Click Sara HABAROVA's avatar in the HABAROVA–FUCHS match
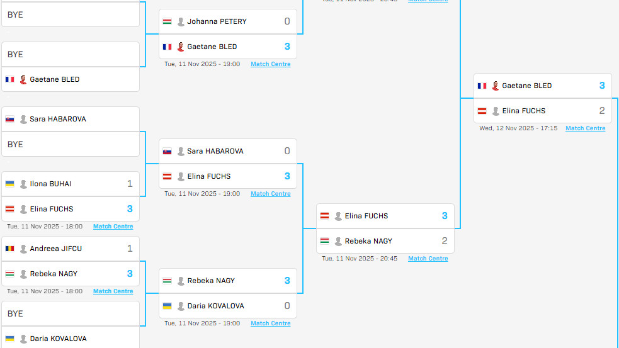Viewport: 619px width, 348px height. [x=181, y=151]
